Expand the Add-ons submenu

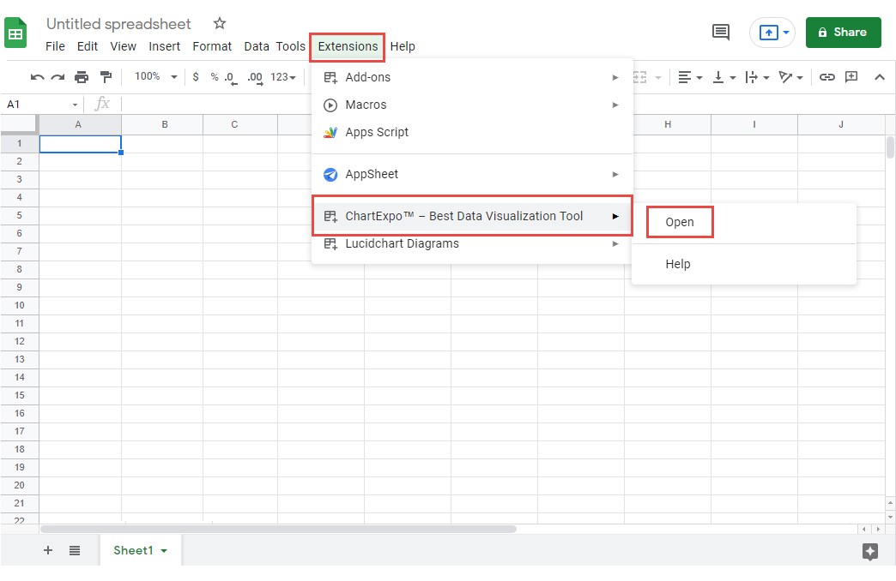click(472, 77)
